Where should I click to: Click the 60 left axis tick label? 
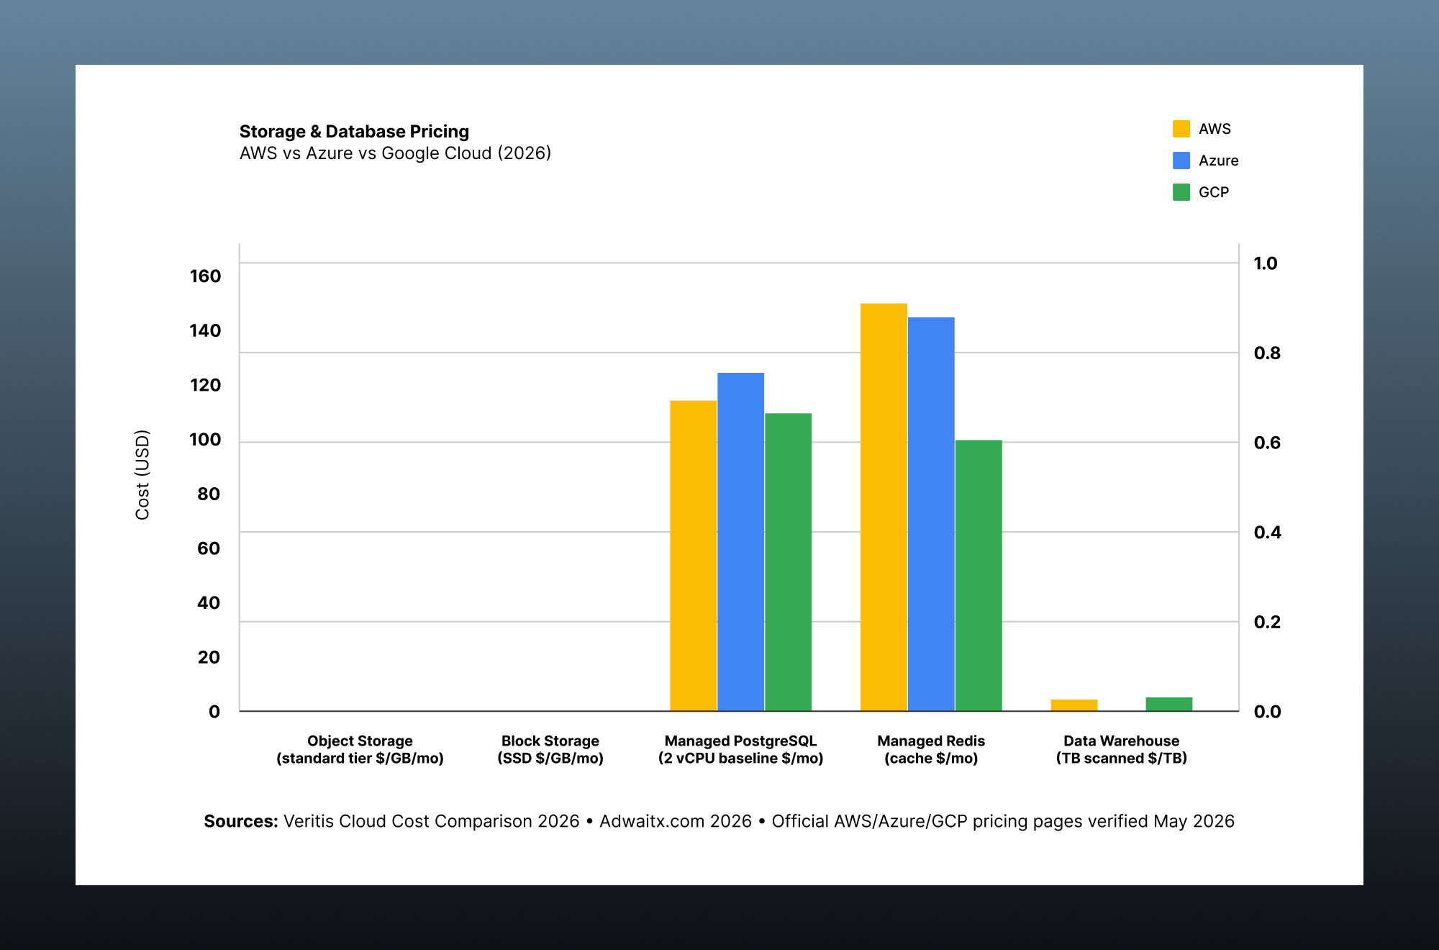click(209, 548)
